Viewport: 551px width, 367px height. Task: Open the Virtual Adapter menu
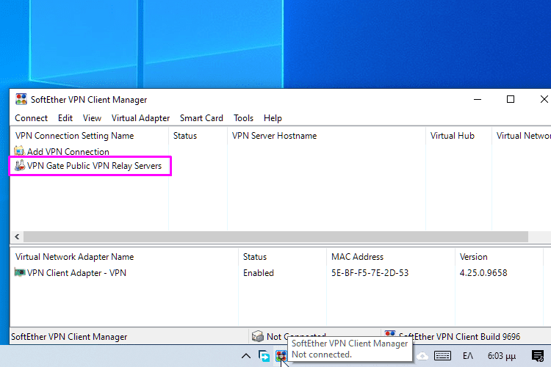pos(140,118)
